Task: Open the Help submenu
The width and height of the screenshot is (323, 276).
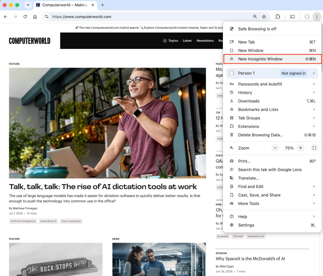Action: coord(272,216)
